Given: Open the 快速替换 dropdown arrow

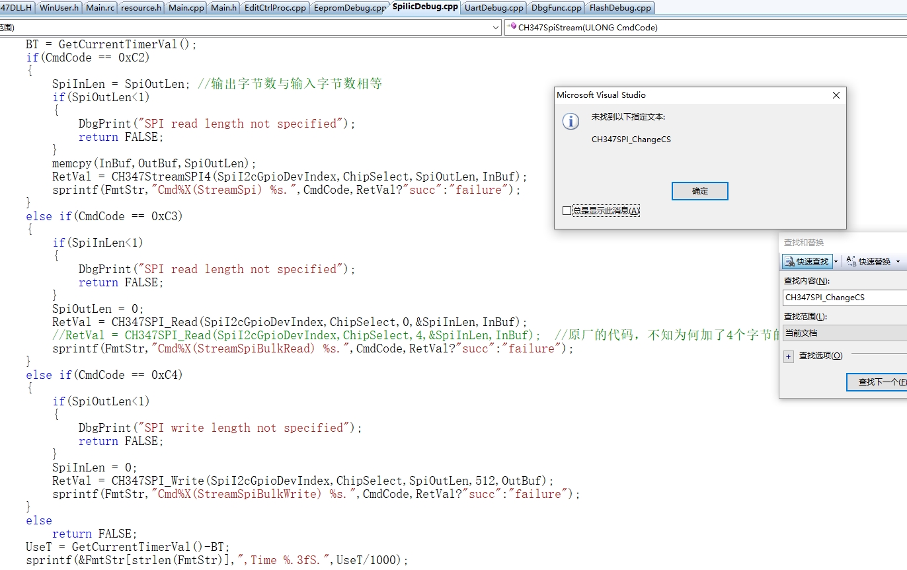Looking at the screenshot, I should click(x=898, y=262).
